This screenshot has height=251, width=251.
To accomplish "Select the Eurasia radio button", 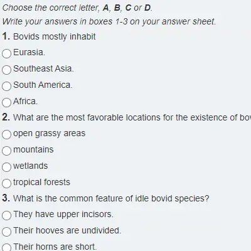I will click(6, 53).
